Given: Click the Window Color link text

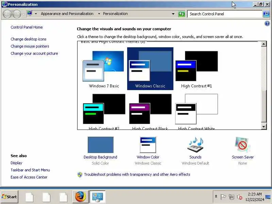Looking at the screenshot, I should tap(148, 157).
